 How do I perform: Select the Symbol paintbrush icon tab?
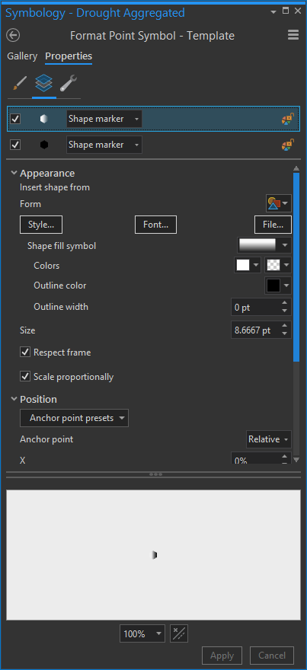click(x=19, y=83)
